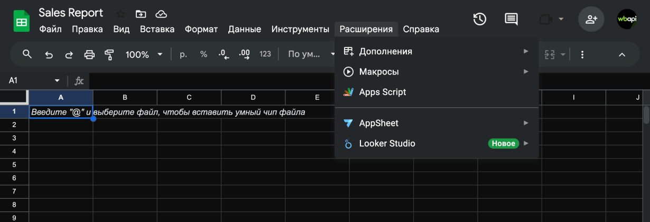The image size is (650, 222).
Task: Undo the last action
Action: click(x=49, y=54)
